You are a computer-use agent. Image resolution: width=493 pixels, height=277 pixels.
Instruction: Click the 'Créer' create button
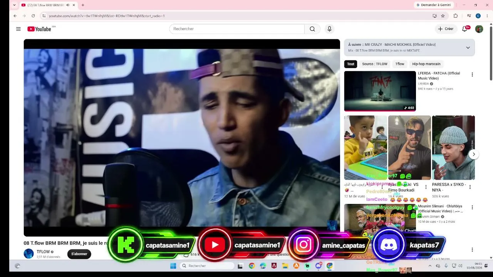click(446, 29)
